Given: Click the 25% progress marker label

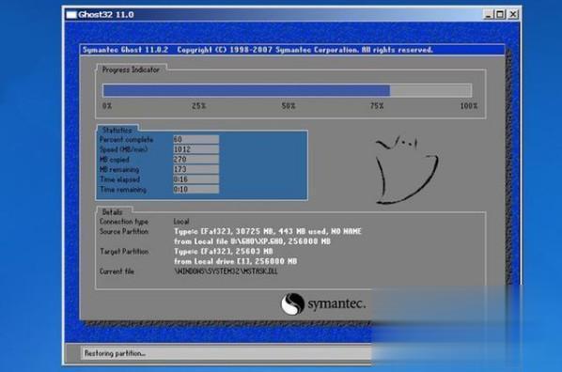Looking at the screenshot, I should [198, 106].
